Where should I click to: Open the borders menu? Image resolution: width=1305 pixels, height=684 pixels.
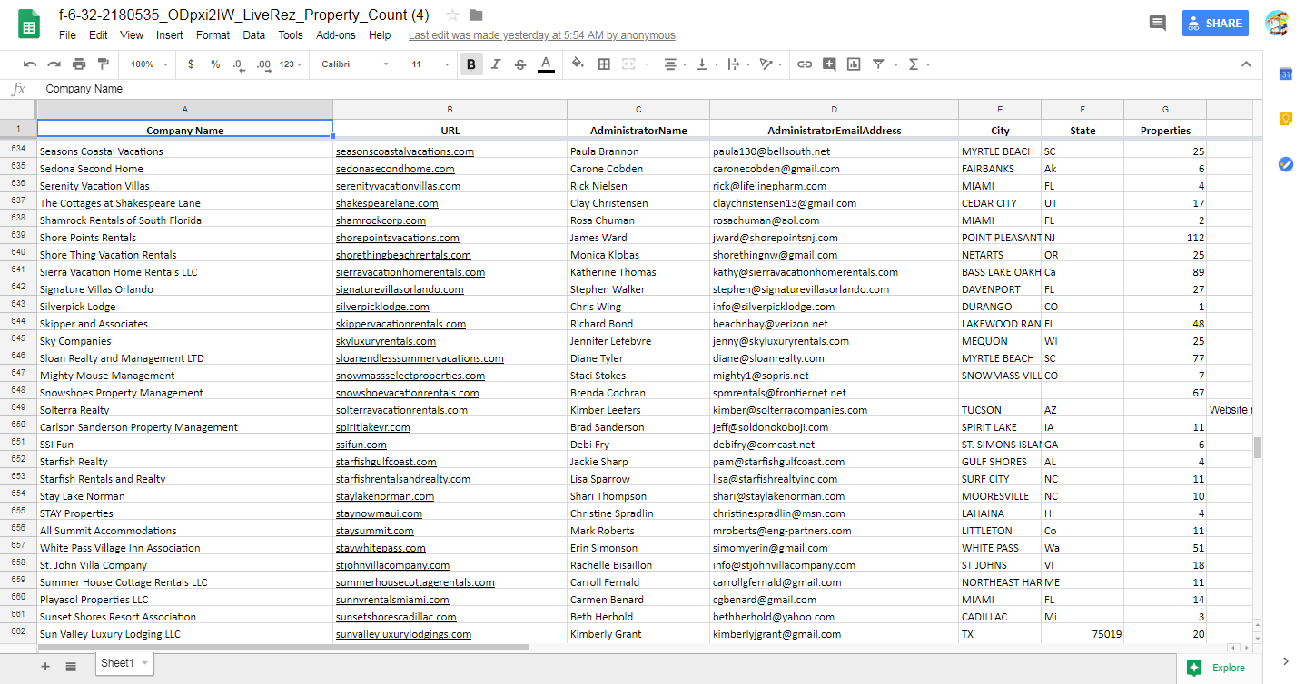pos(604,64)
